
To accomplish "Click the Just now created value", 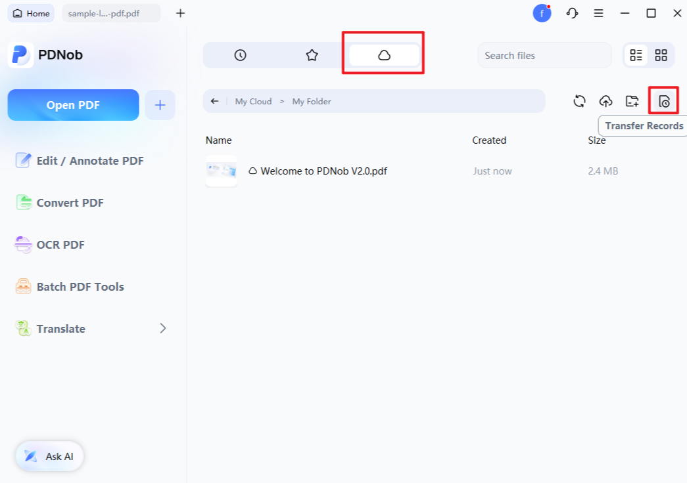I will (x=492, y=171).
